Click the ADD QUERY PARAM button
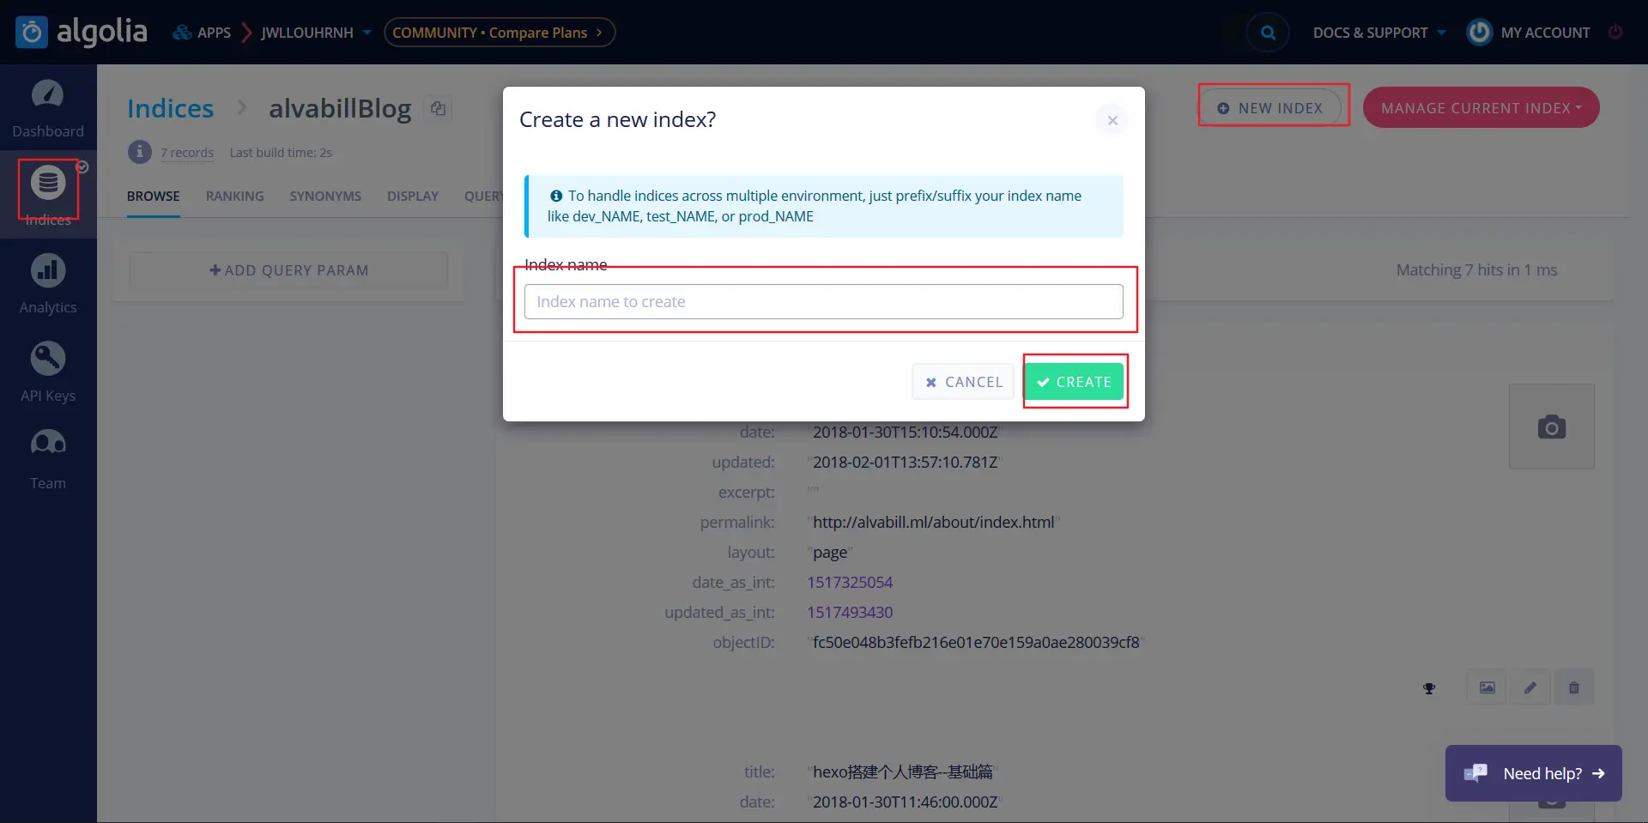The image size is (1648, 823). pos(288,270)
